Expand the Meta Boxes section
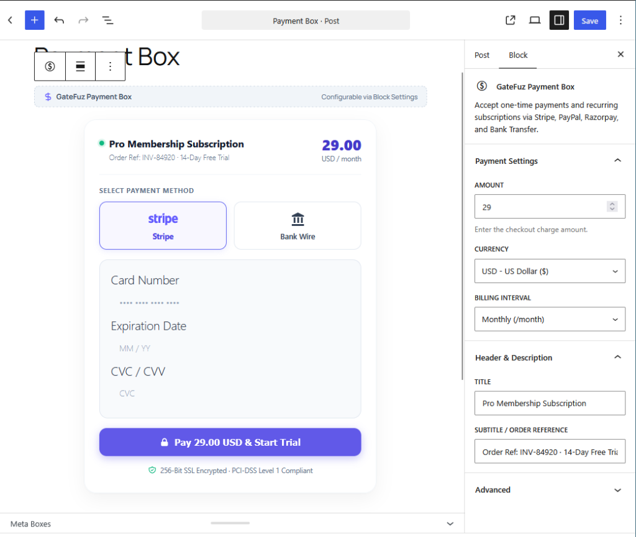636x537 pixels. coord(450,523)
